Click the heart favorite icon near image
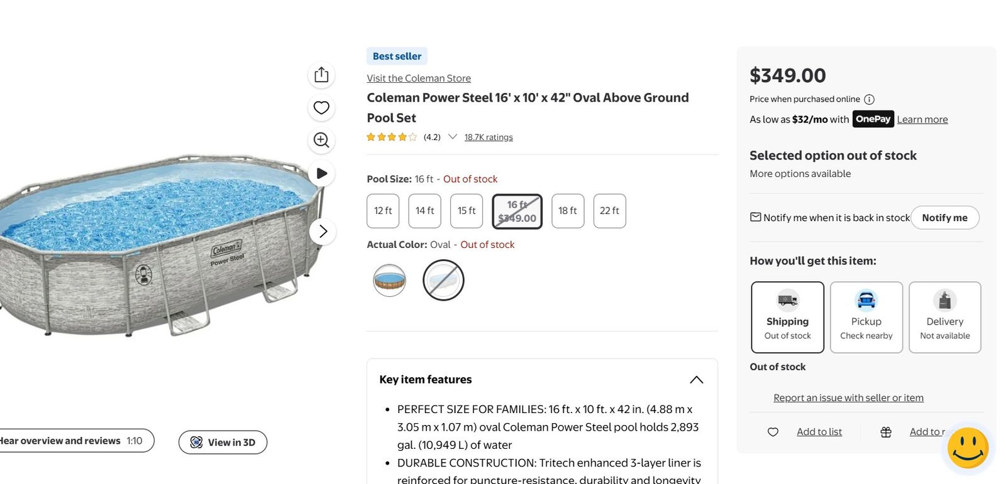The width and height of the screenshot is (1006, 484). tap(321, 107)
